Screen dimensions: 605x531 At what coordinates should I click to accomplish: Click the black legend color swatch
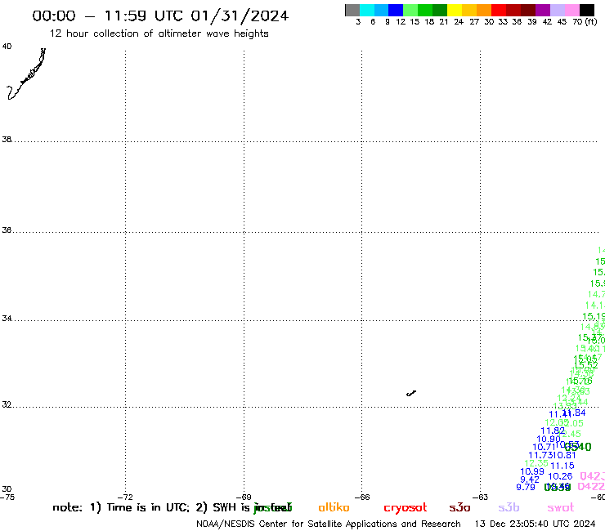[587, 10]
